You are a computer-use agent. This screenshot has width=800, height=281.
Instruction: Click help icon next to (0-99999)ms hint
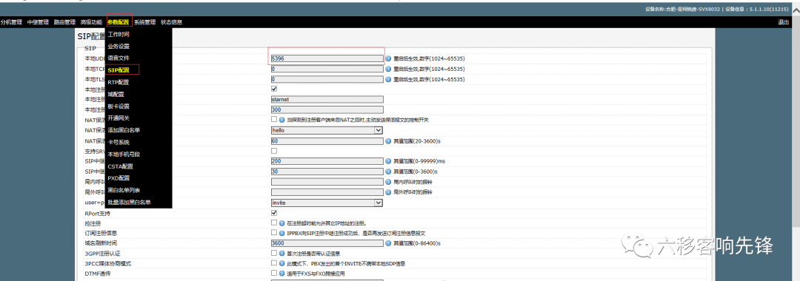click(x=388, y=161)
